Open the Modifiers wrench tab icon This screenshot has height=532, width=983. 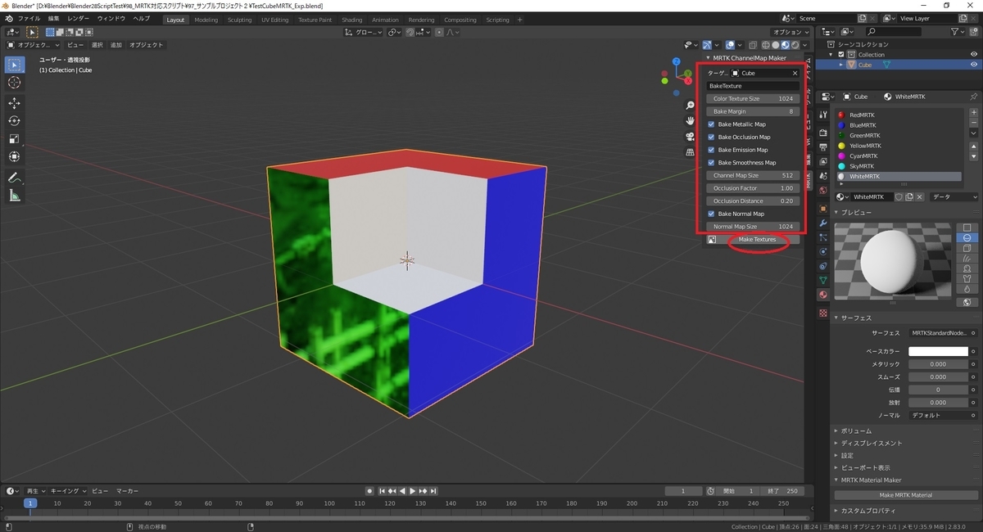click(823, 223)
